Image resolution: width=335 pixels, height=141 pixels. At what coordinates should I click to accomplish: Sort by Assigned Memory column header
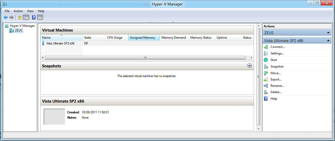[x=144, y=38]
